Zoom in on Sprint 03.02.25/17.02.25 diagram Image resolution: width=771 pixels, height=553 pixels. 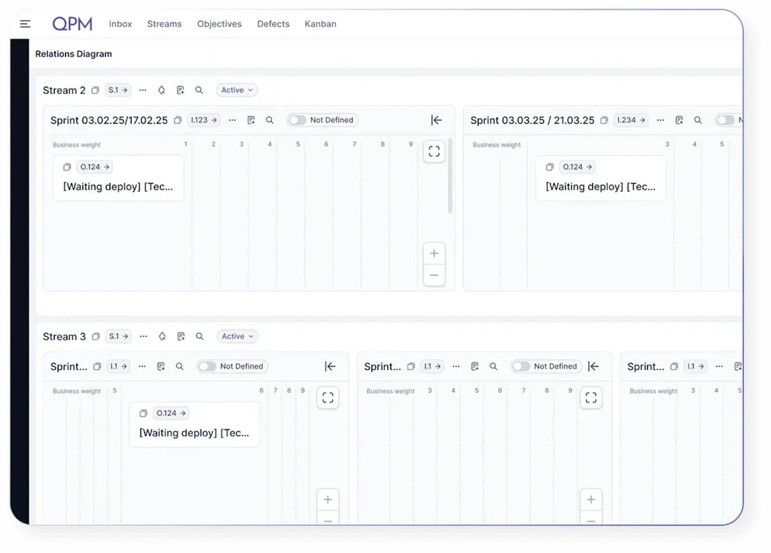click(434, 253)
